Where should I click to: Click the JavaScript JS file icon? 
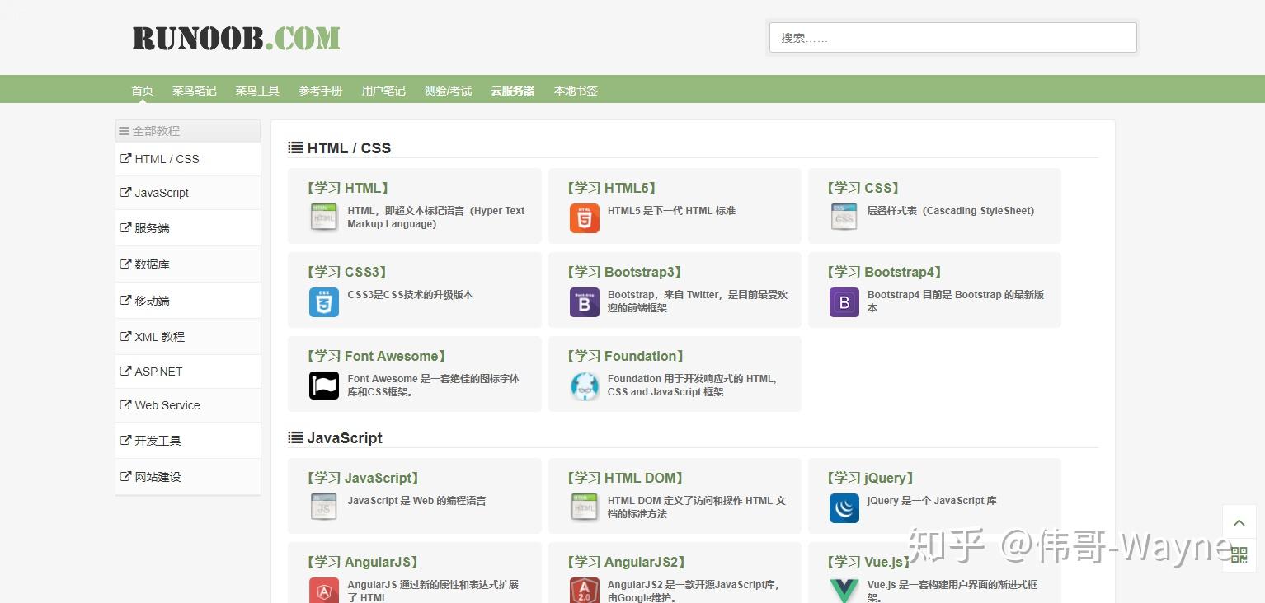[x=324, y=507]
